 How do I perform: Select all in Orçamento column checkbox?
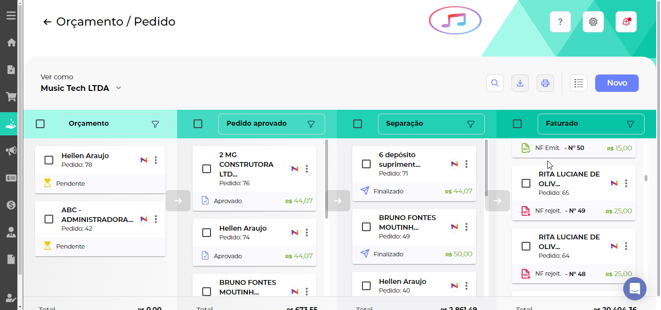point(40,124)
